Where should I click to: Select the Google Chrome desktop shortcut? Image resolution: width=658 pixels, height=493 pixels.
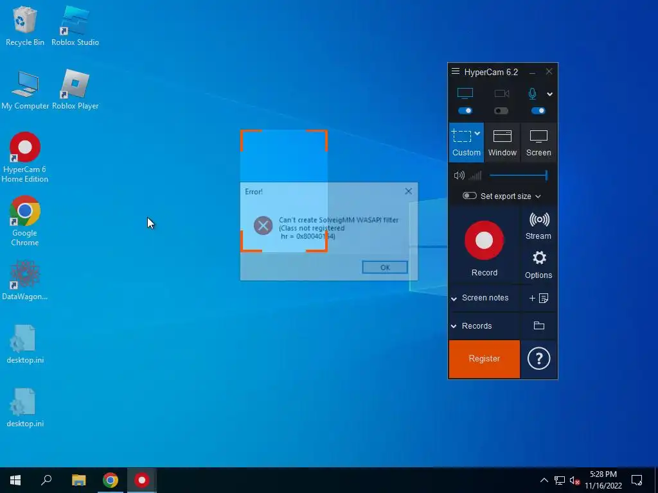(25, 221)
